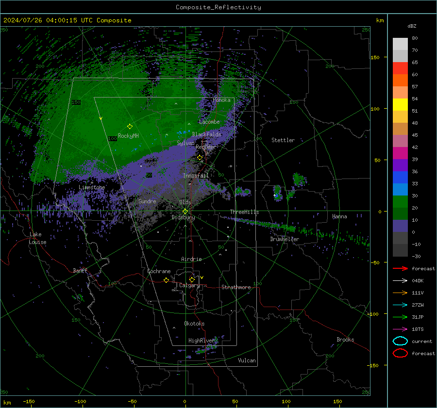Click the green 31JP arrow in legend
The height and width of the screenshot is (408, 437).
400,317
